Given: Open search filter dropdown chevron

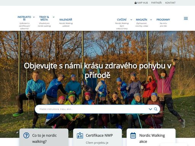Looking at the screenshot, I should [150, 109].
